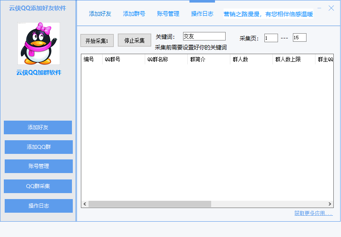
Task: Click the horizontal scrollbar left arrow
Action: click(85, 204)
